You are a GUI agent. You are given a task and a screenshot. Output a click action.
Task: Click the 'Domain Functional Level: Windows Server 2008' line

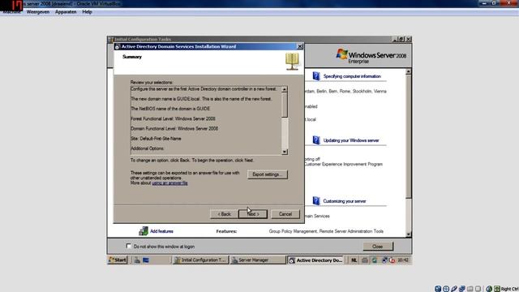[174, 128]
